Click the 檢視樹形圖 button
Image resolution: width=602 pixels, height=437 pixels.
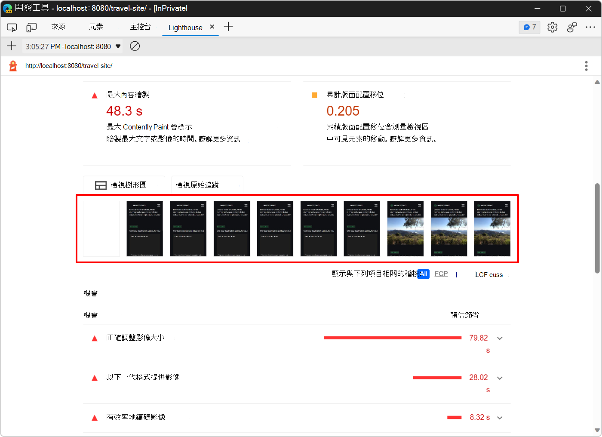(x=124, y=185)
